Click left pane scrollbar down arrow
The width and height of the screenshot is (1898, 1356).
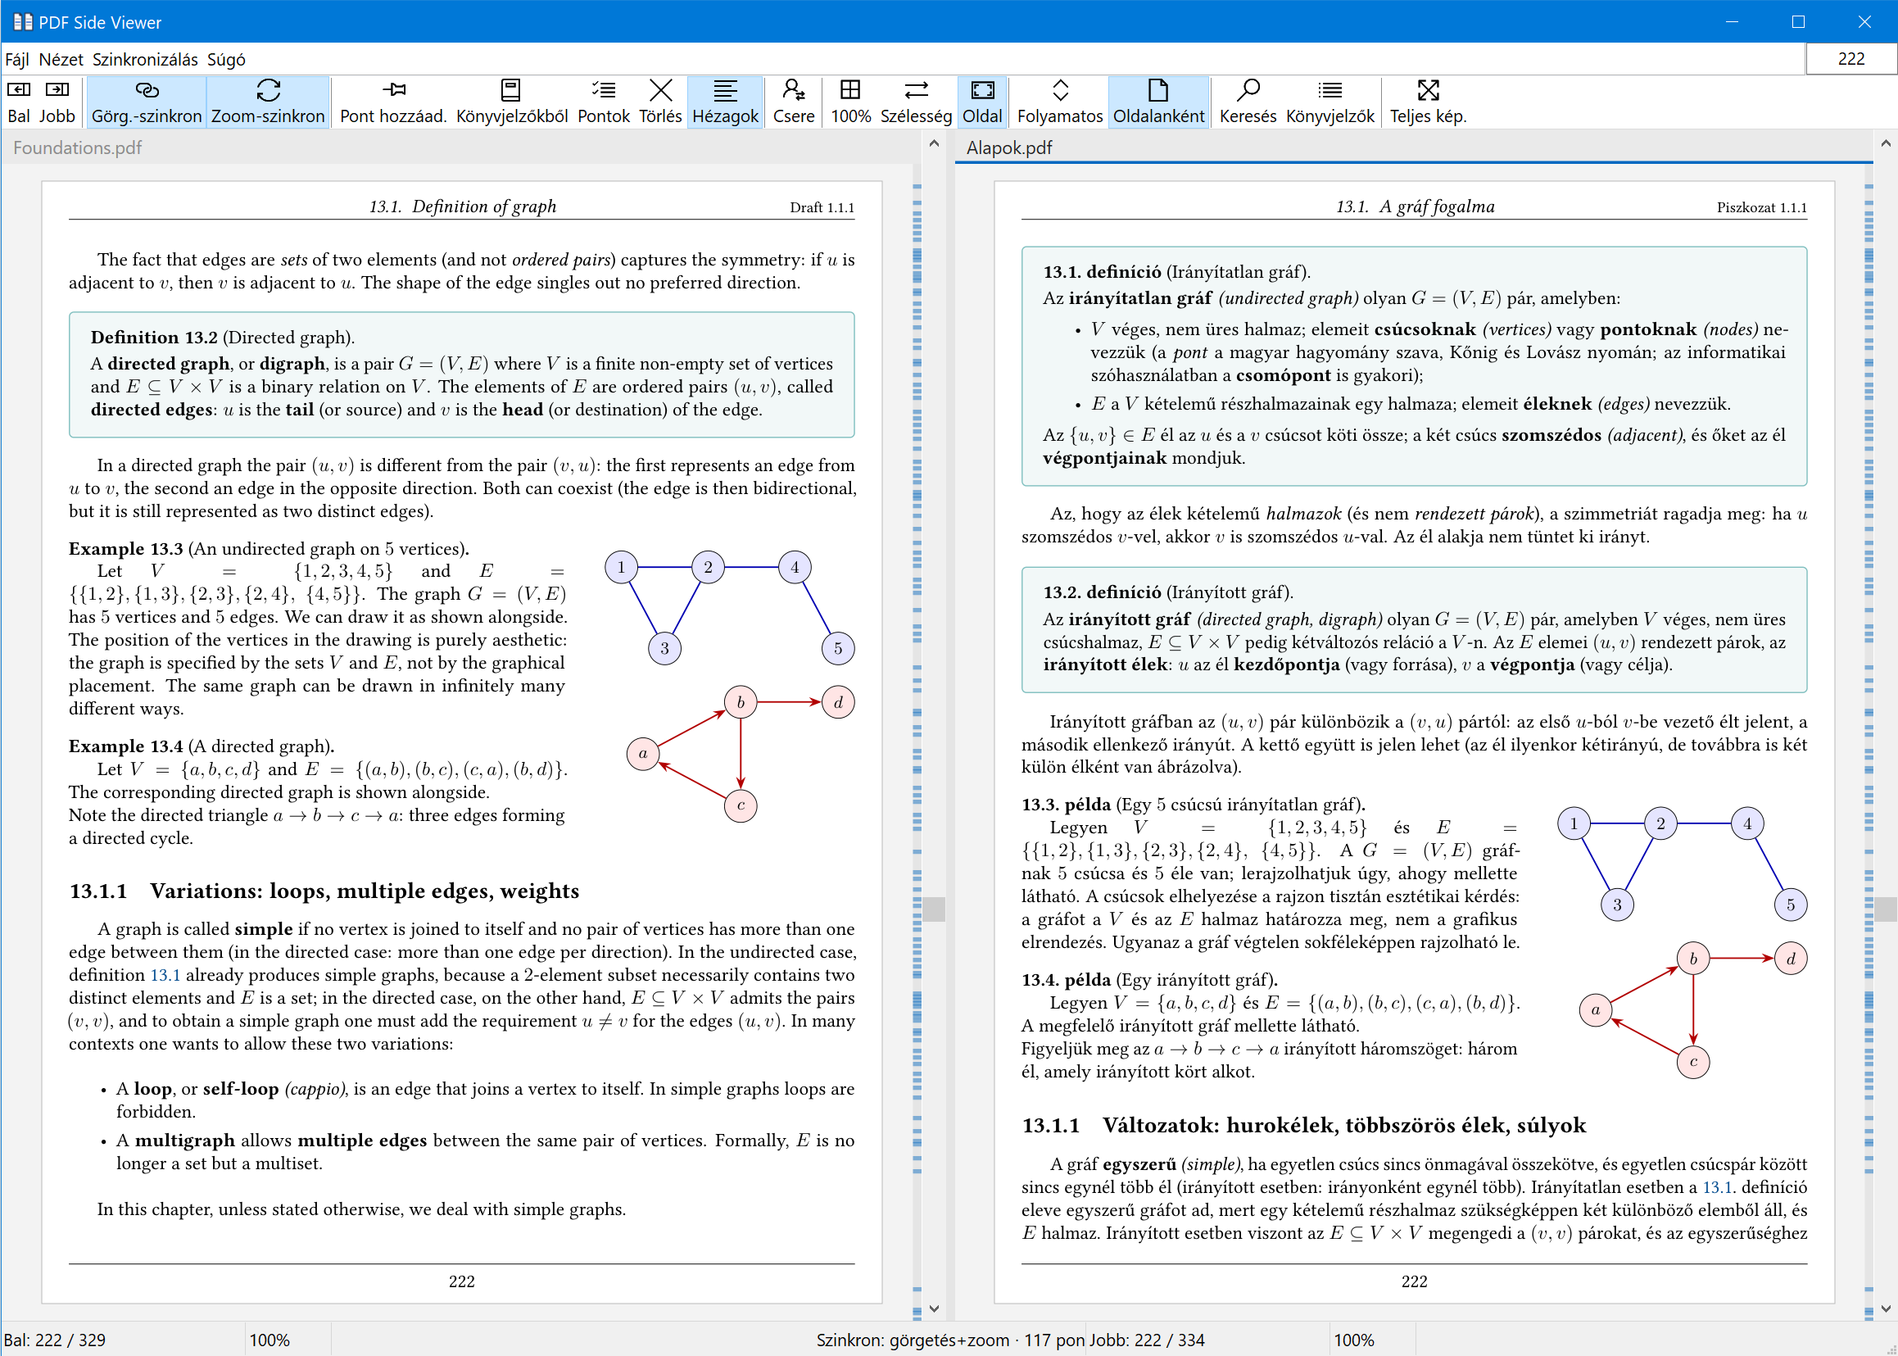[934, 1308]
